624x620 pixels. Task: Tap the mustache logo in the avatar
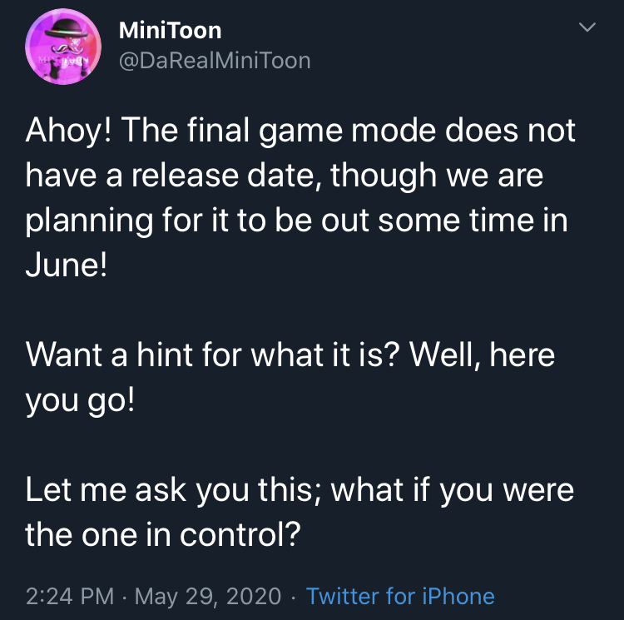click(71, 48)
